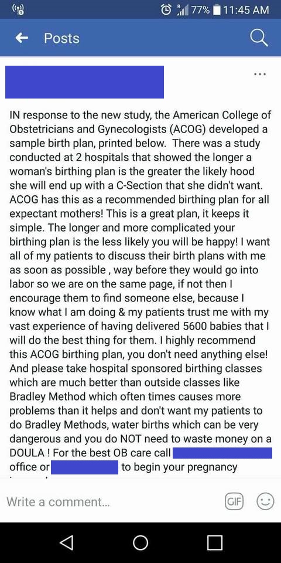The image size is (281, 563).
Task: Tap the hotspot status bar icon
Action: pyautogui.click(x=19, y=10)
